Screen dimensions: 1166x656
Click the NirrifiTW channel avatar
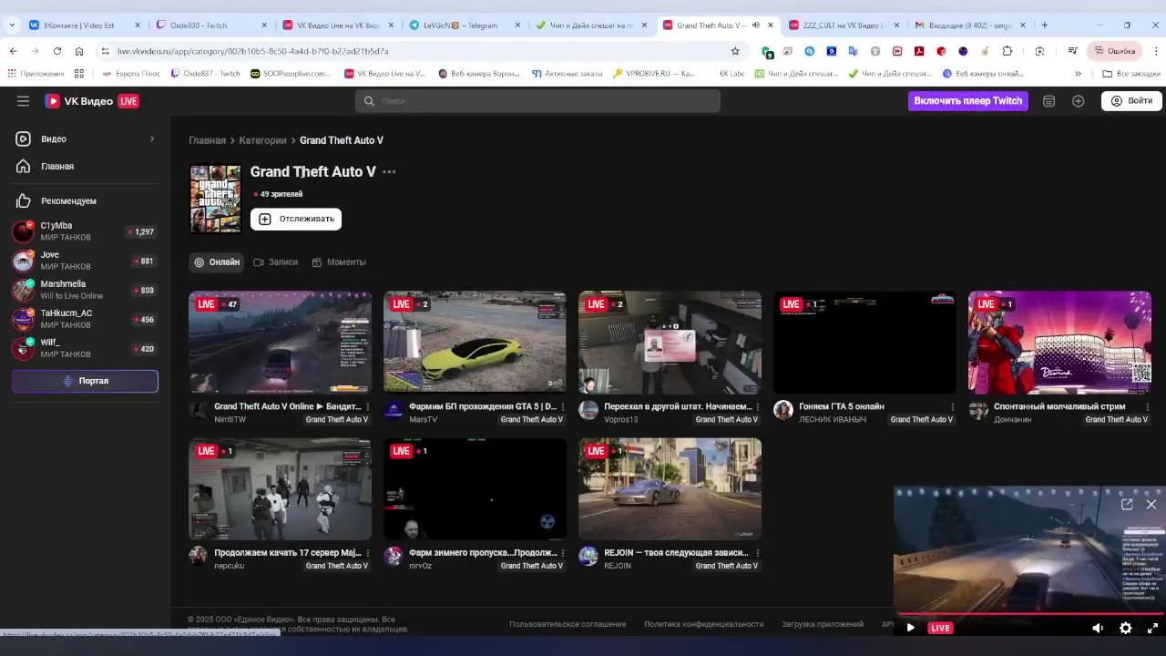click(x=199, y=410)
